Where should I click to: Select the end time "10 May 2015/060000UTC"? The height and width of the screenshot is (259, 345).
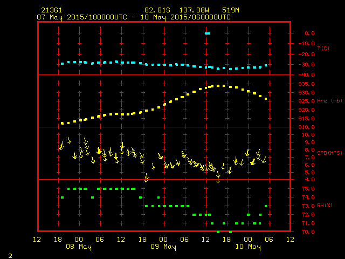(185, 17)
